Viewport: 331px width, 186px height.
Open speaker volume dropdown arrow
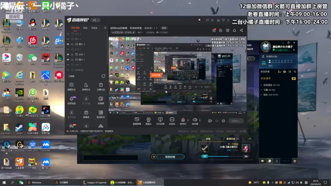click(200, 120)
